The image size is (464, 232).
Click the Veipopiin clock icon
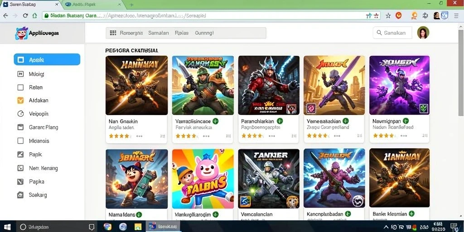[20, 114]
